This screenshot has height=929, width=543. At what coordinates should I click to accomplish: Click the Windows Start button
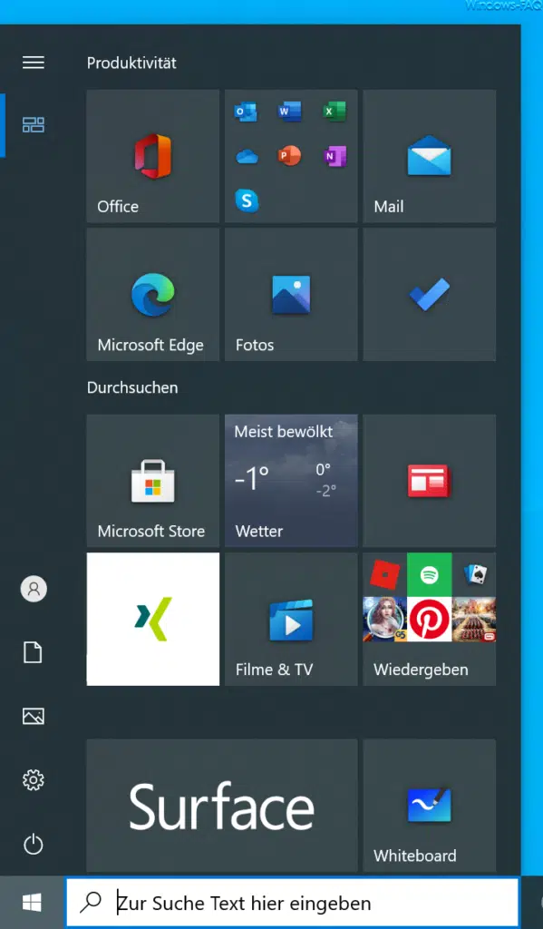tap(32, 903)
